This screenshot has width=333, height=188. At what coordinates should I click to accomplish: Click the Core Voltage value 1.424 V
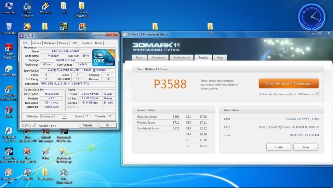click(82, 64)
